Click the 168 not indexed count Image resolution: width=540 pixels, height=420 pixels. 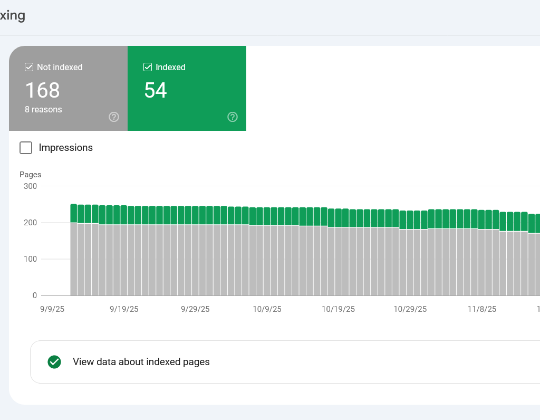point(43,90)
